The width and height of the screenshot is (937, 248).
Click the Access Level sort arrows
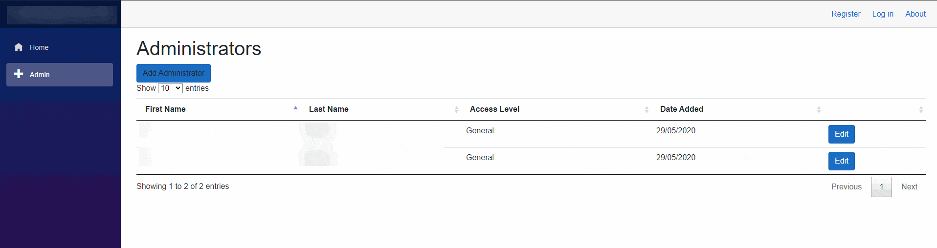pos(647,109)
